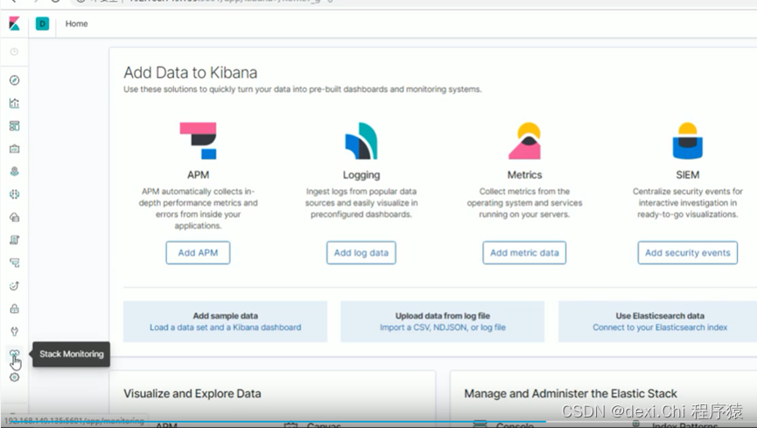This screenshot has height=428, width=757.
Task: Open Logs from the sidebar
Action: (15, 240)
